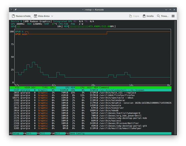Select the firefox process row
The width and height of the screenshot is (186, 146).
click(90, 95)
